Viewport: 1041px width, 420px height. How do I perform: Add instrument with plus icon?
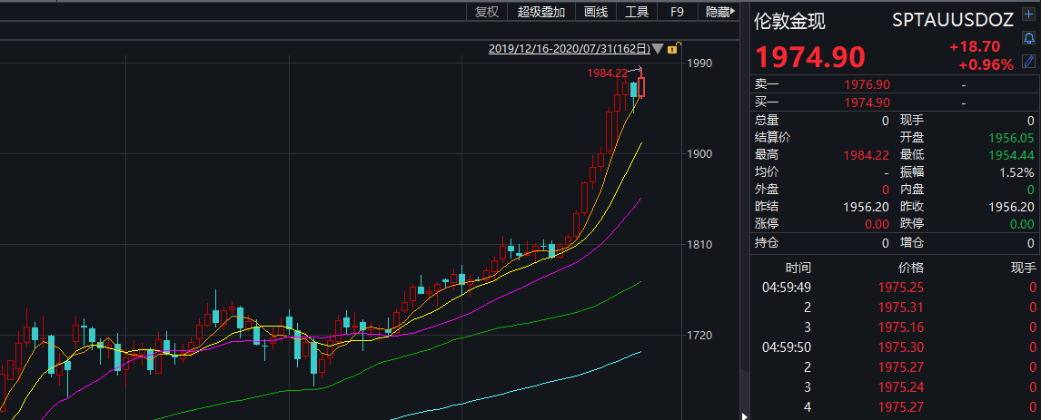[x=1029, y=16]
